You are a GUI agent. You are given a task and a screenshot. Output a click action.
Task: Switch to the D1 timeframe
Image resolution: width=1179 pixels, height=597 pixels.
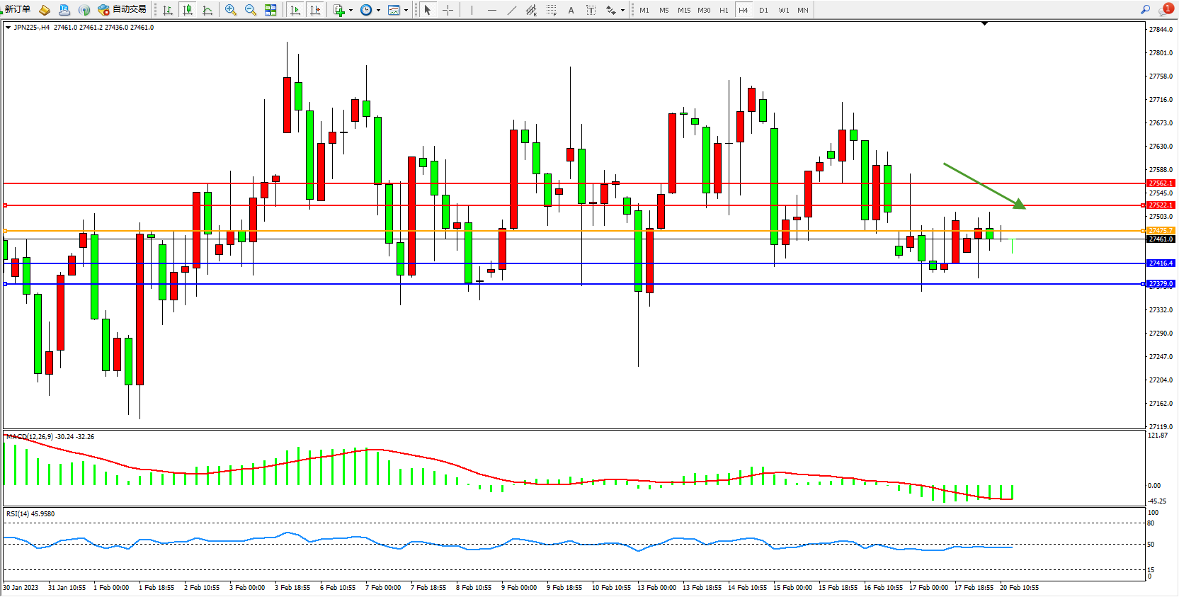(763, 10)
